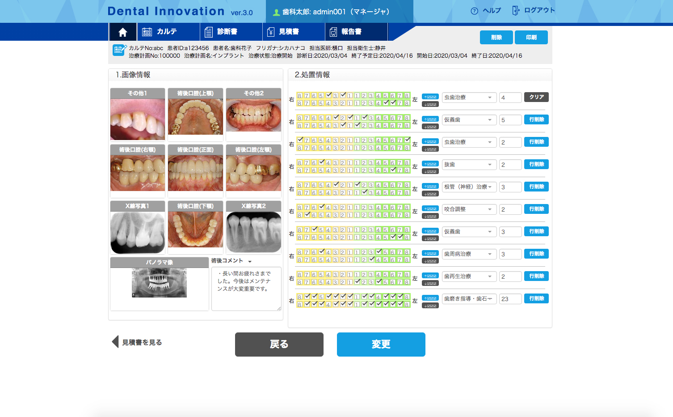
Task: Switch to the 報告書 tab
Action: pyautogui.click(x=356, y=32)
